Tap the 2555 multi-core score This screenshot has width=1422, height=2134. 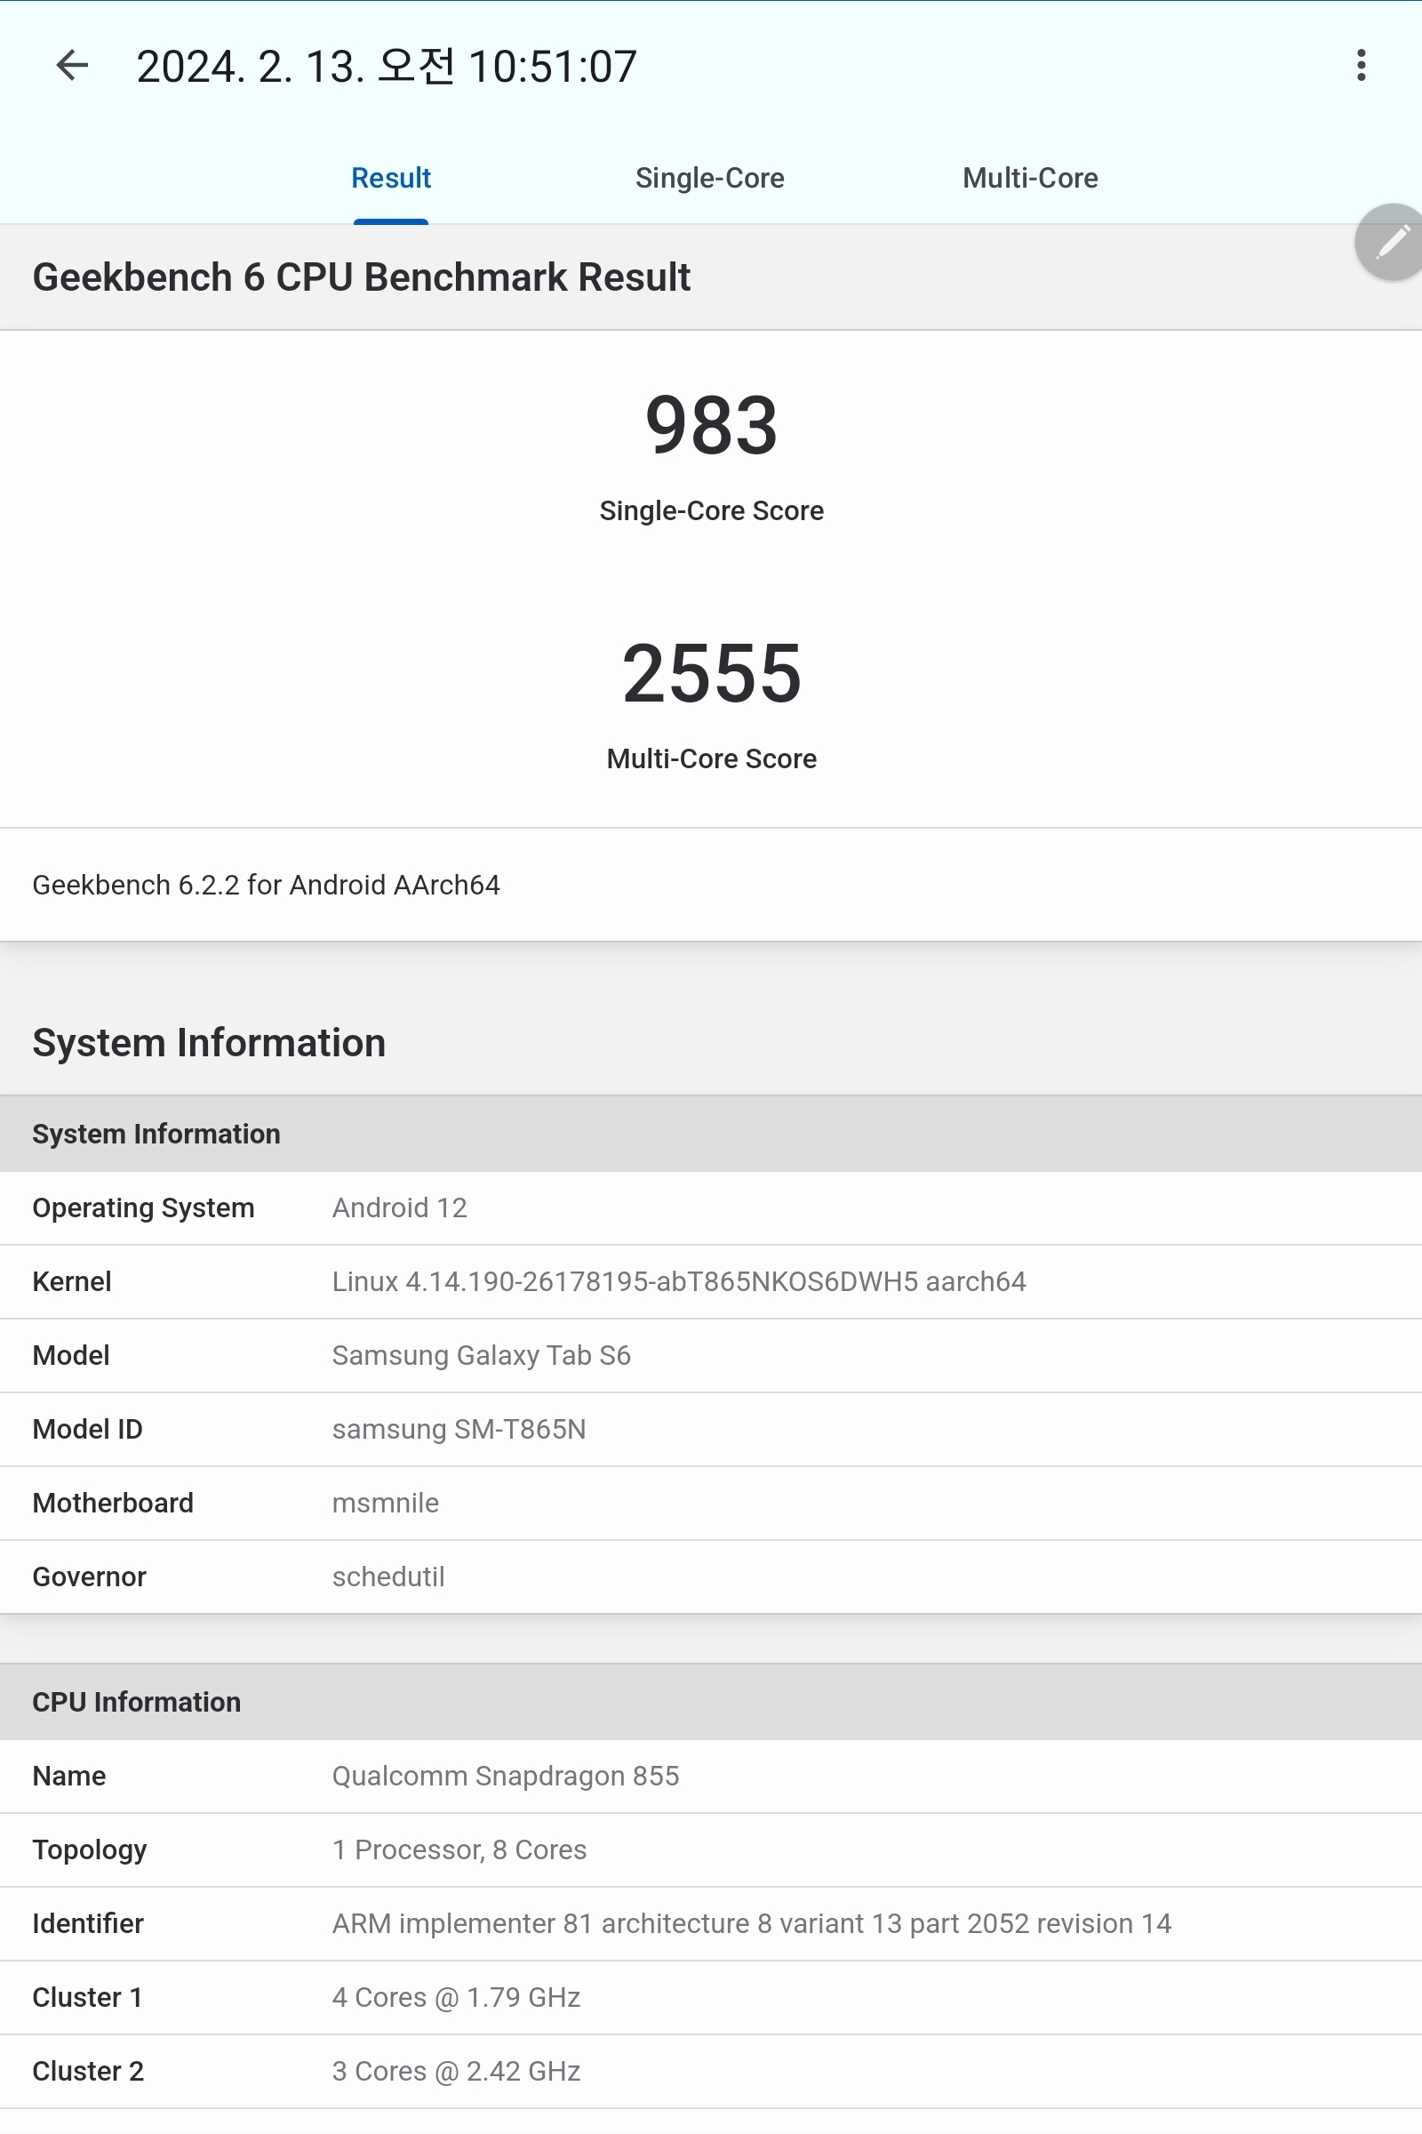[x=711, y=673]
